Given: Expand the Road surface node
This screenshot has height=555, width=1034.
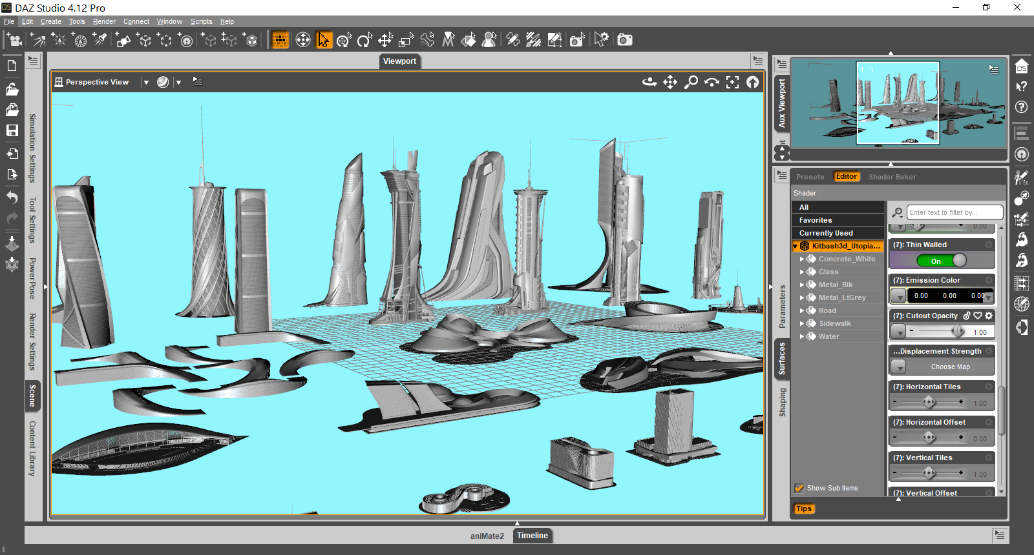Looking at the screenshot, I should [x=803, y=310].
